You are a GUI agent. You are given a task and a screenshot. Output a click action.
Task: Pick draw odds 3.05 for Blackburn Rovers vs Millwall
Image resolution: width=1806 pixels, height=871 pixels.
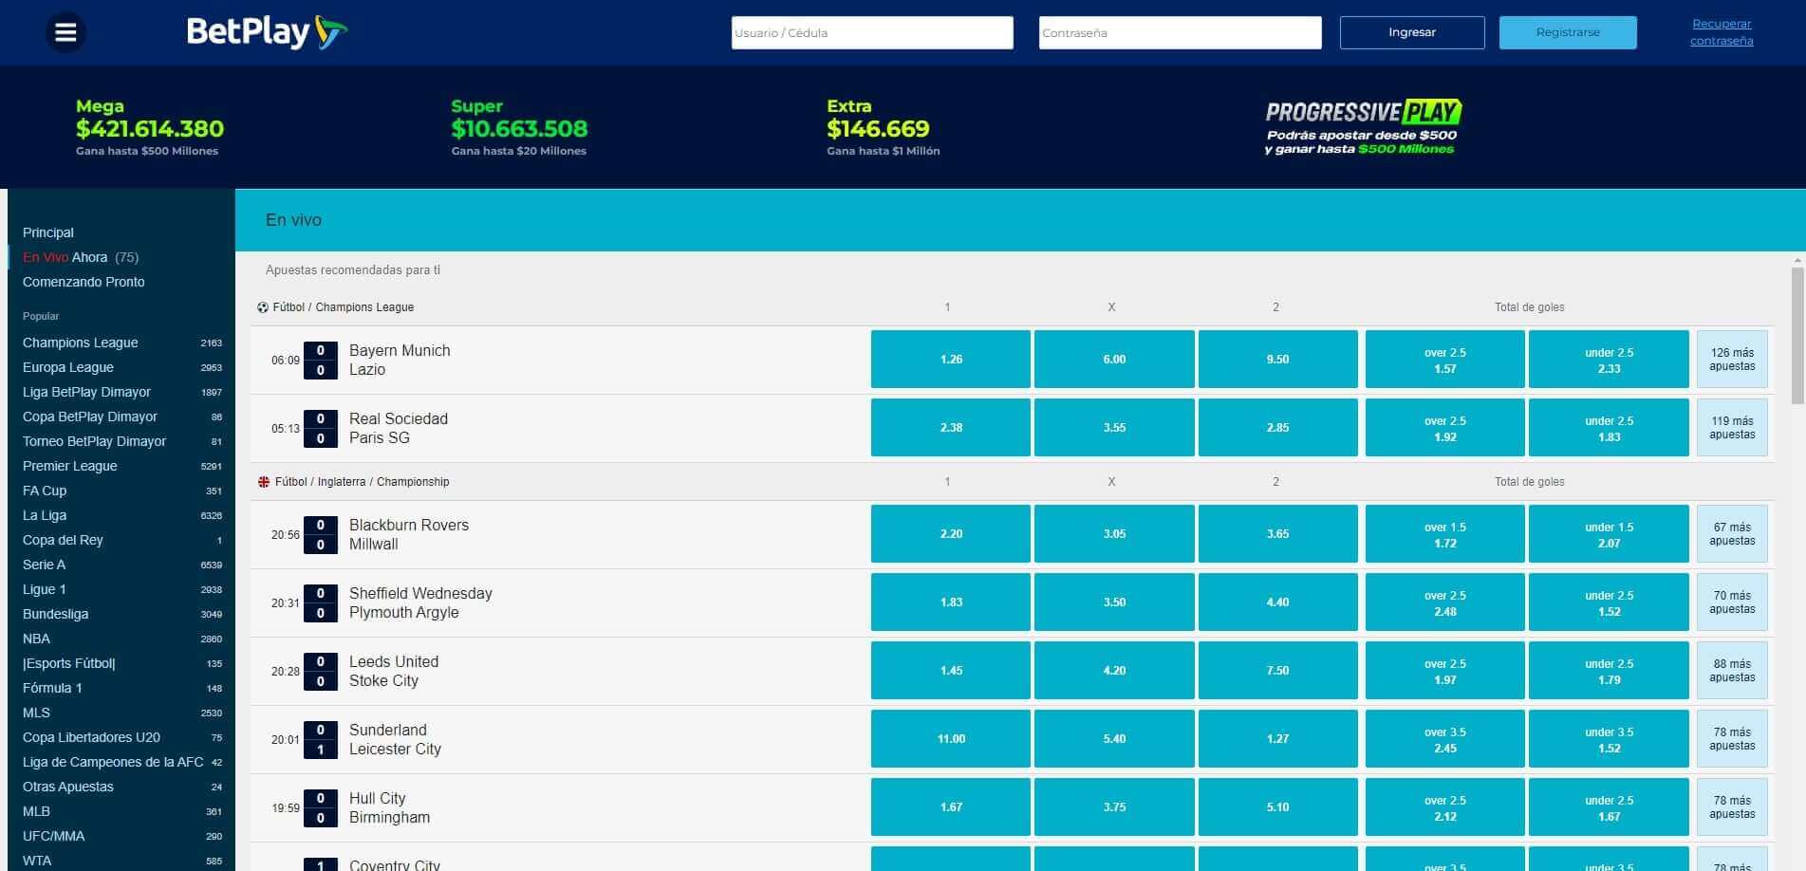[1113, 533]
